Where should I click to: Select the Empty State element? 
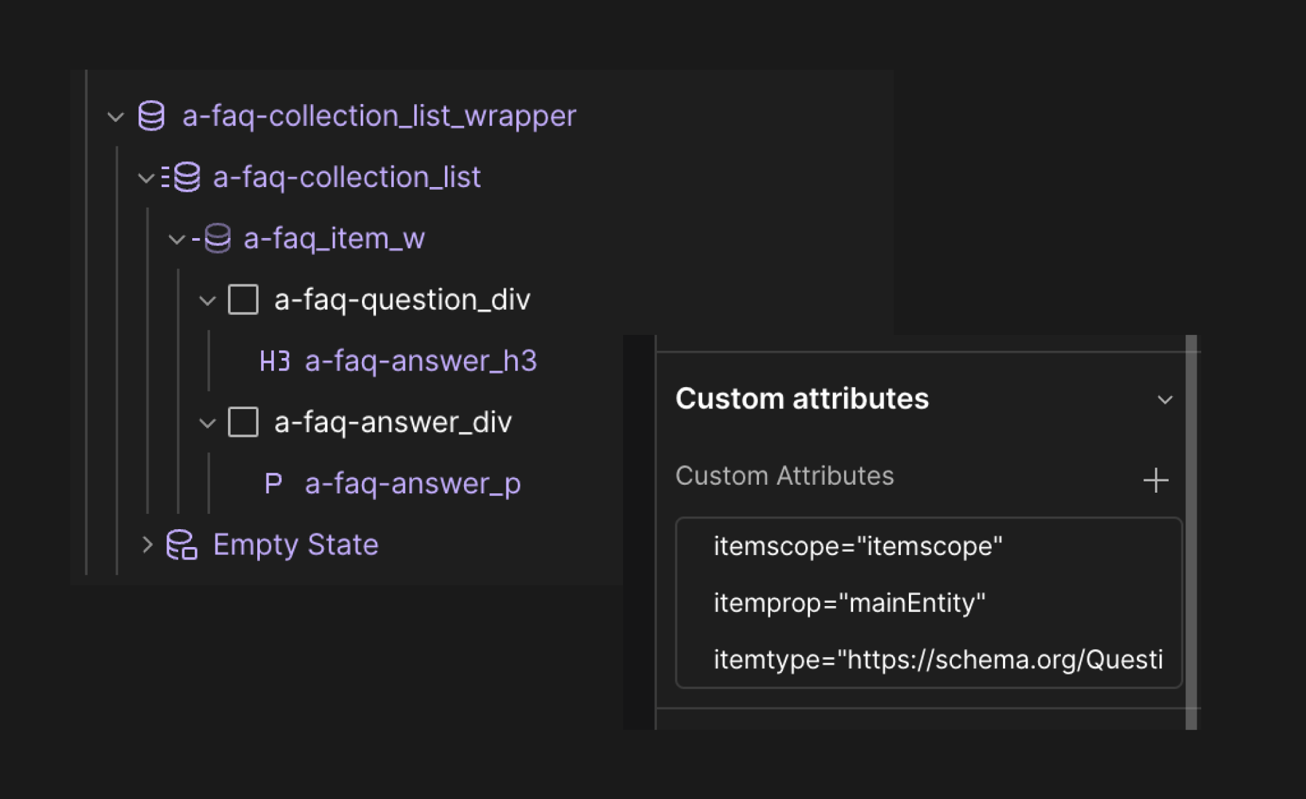(295, 544)
